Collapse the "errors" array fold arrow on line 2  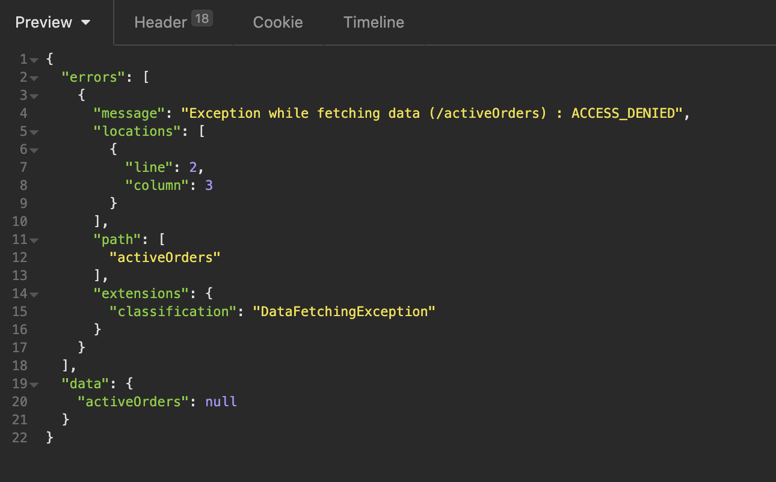pos(34,78)
